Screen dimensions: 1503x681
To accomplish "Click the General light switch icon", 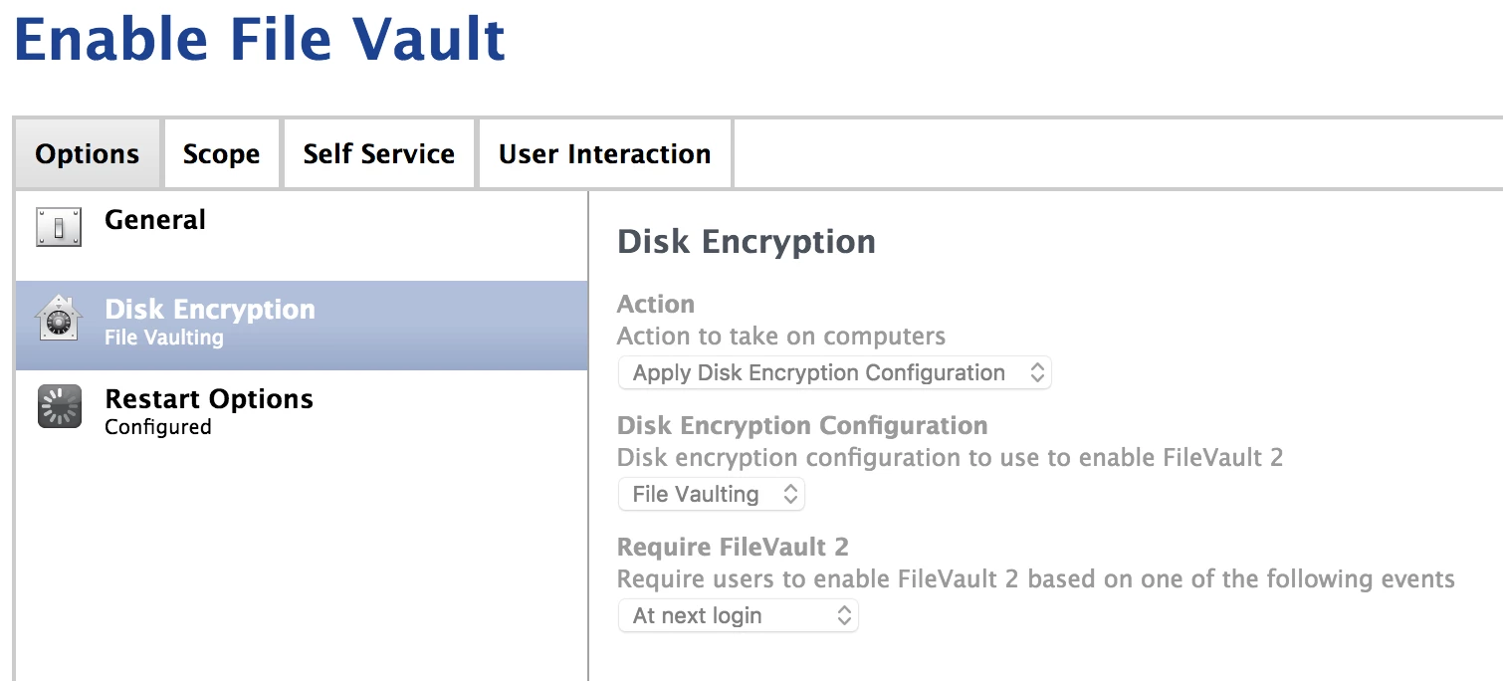I will 58,227.
